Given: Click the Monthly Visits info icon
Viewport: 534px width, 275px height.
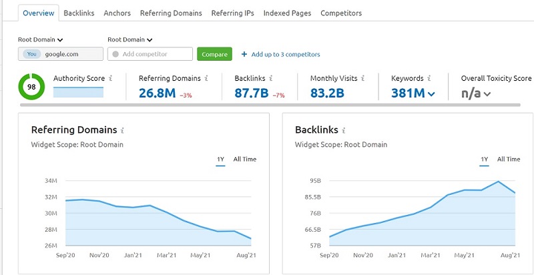Looking at the screenshot, I should tap(362, 78).
